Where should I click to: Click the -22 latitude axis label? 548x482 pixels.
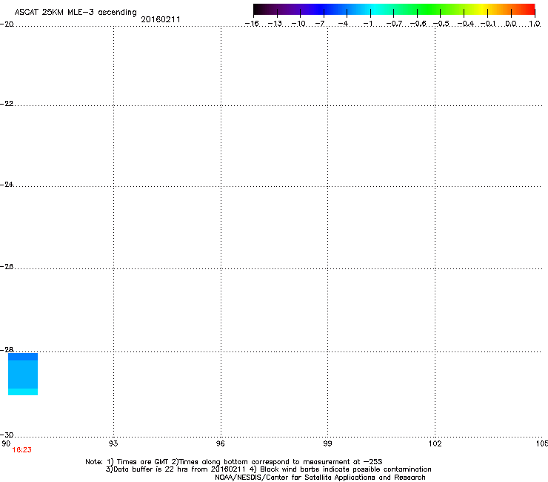[7, 104]
